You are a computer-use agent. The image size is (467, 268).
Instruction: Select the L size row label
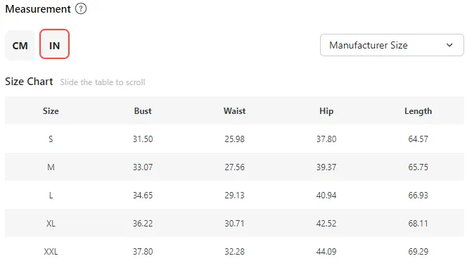pyautogui.click(x=51, y=196)
